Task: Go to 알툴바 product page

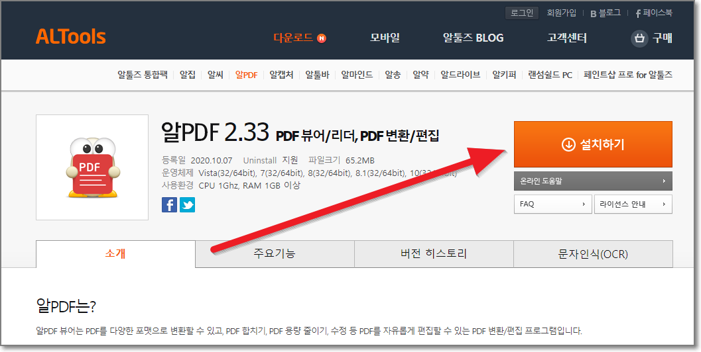Action: [x=317, y=75]
